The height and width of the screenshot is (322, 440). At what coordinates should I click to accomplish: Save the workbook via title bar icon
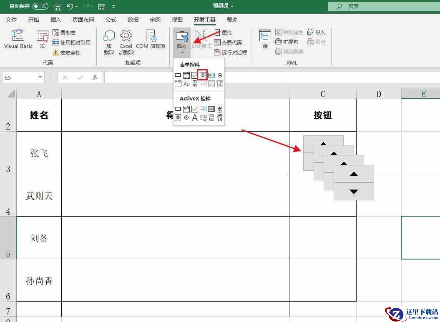58,6
